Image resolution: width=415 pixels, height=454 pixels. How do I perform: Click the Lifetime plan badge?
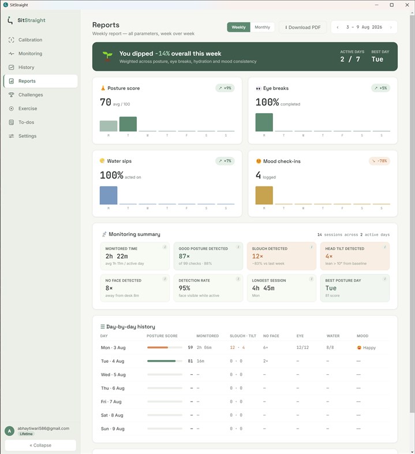[26, 434]
